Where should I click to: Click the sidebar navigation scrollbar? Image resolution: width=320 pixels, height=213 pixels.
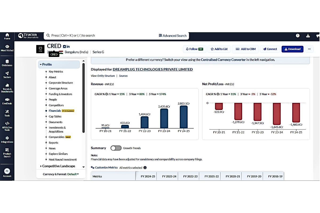(x=83, y=97)
